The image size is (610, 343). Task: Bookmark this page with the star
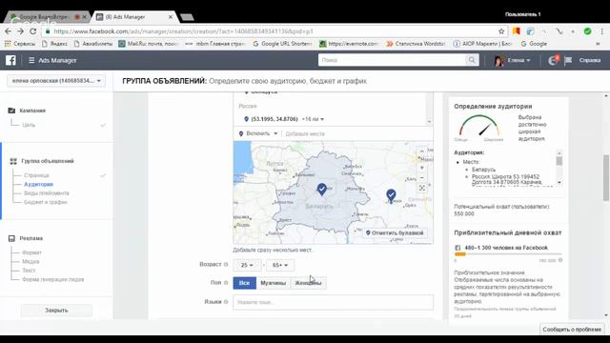[501, 31]
